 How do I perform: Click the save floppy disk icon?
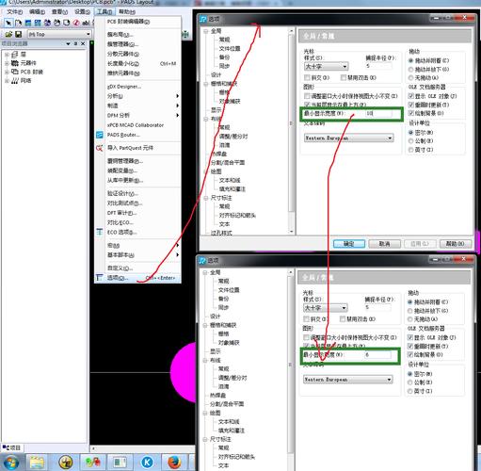pos(19,34)
